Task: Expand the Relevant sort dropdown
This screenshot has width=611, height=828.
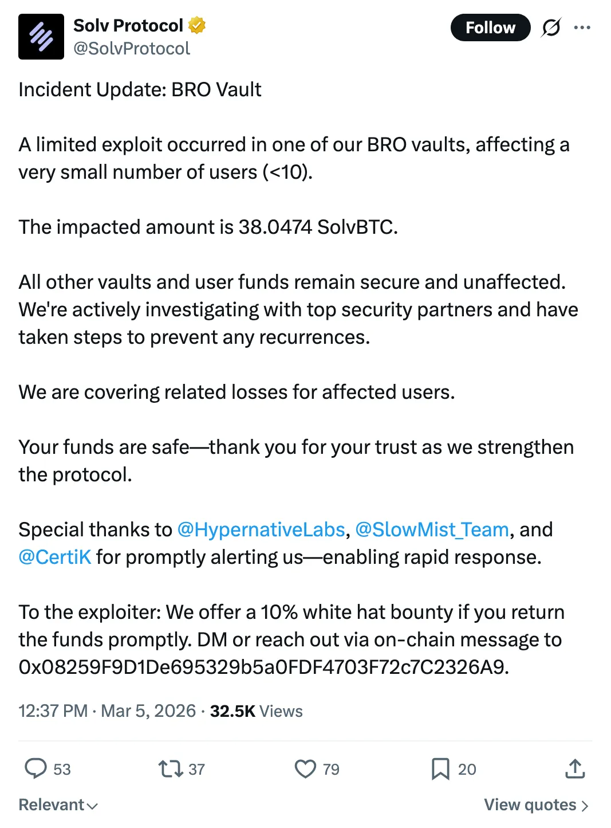Action: [x=58, y=805]
